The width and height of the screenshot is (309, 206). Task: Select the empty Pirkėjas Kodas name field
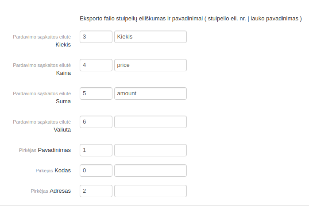click(150, 171)
